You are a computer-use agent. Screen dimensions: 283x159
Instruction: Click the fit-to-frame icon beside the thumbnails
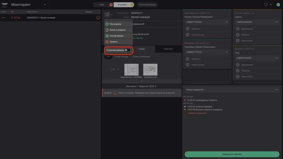(112, 70)
